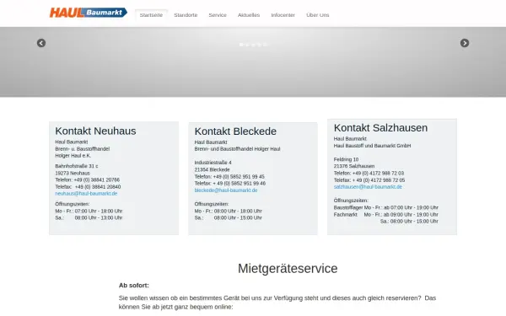Screen dimensions: 506x316
Task: Click Neuhaus Saturday hours '08:00 Uhr - 13:00 Uhr'
Action: pos(99,217)
